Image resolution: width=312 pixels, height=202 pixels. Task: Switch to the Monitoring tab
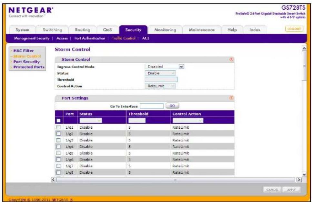click(x=165, y=30)
